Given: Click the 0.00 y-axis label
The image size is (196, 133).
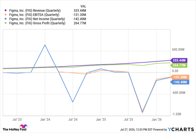Looking at the screenshot, I should pyautogui.click(x=175, y=71).
